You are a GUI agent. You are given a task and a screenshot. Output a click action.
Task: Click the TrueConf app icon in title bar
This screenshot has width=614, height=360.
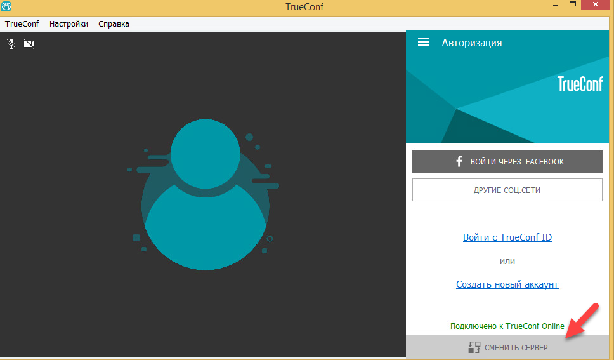coord(6,6)
